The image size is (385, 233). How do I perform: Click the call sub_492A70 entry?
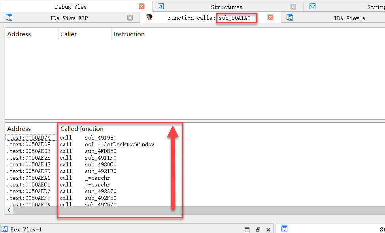(x=88, y=191)
